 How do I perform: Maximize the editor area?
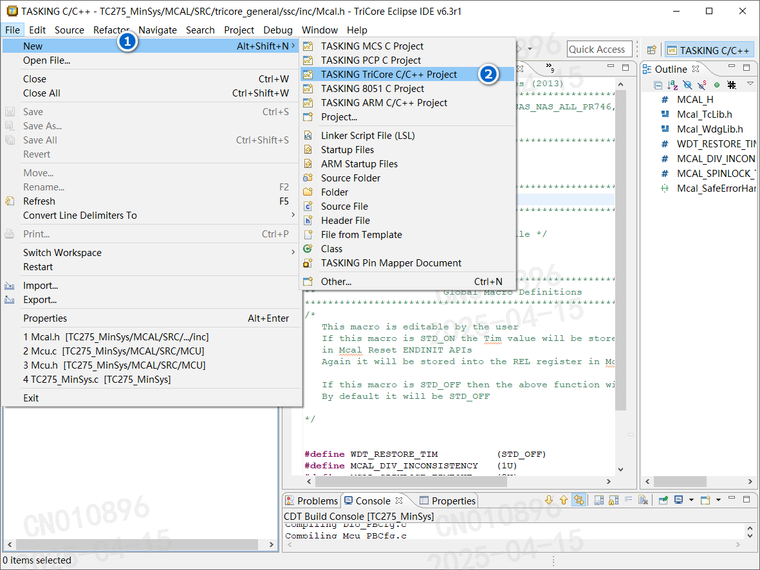click(x=626, y=67)
